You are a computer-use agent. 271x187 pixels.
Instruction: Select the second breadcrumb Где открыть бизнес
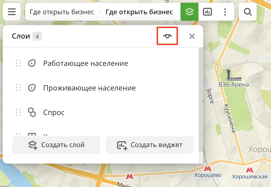(x=139, y=12)
